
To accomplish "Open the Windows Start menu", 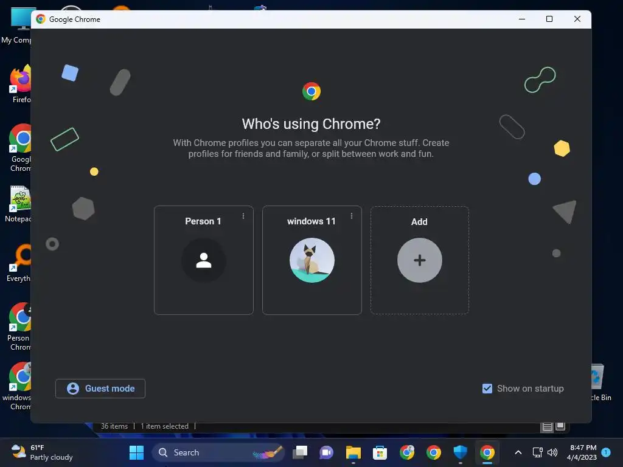I will pyautogui.click(x=136, y=452).
